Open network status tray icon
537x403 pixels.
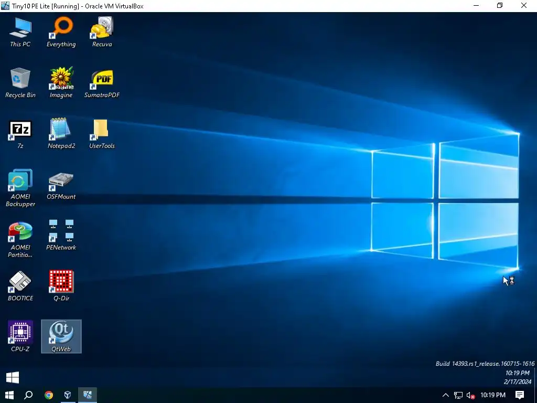pos(458,395)
